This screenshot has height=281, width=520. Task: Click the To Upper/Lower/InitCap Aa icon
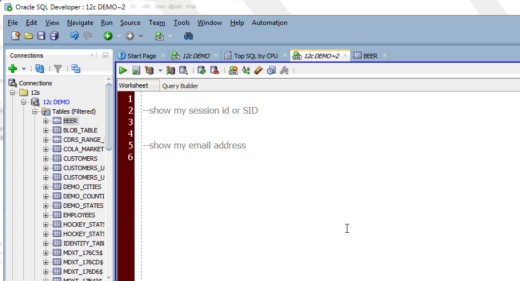tap(246, 70)
